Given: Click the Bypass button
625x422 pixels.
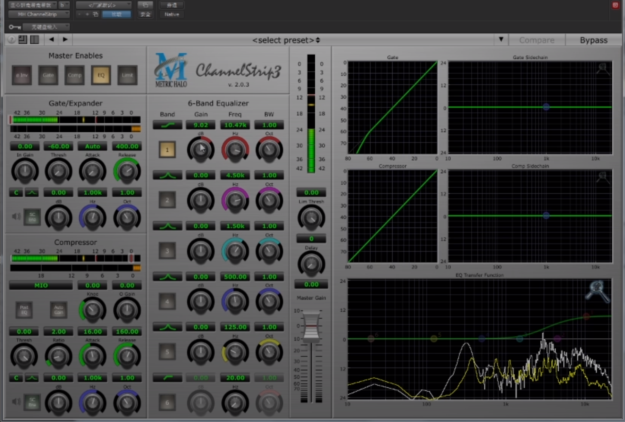Looking at the screenshot, I should coord(593,40).
